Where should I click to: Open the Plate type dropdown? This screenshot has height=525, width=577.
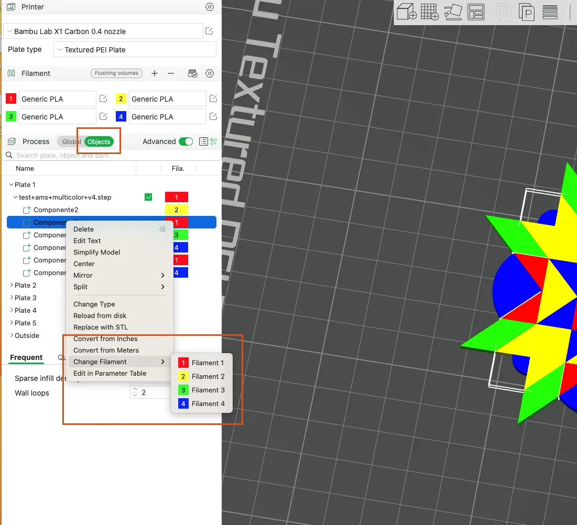(134, 49)
